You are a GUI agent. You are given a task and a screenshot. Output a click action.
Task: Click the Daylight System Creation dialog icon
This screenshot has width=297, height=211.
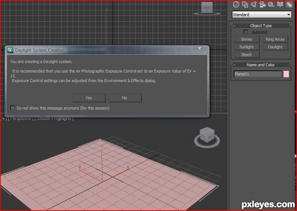point(10,50)
